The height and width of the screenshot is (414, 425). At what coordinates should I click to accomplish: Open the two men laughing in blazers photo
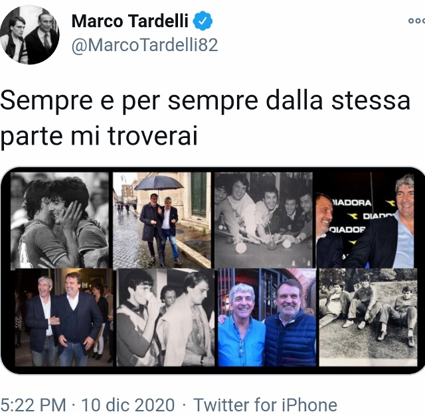[x=64, y=317]
